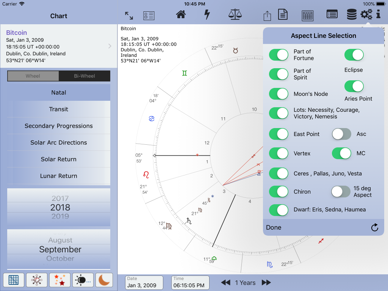Open the table grid icon in toolbar
The width and height of the screenshot is (388, 291).
308,16
